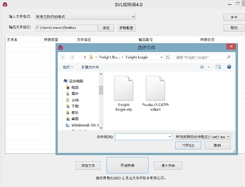
Task: Click the 文件路径 column header
Action: point(106,39)
